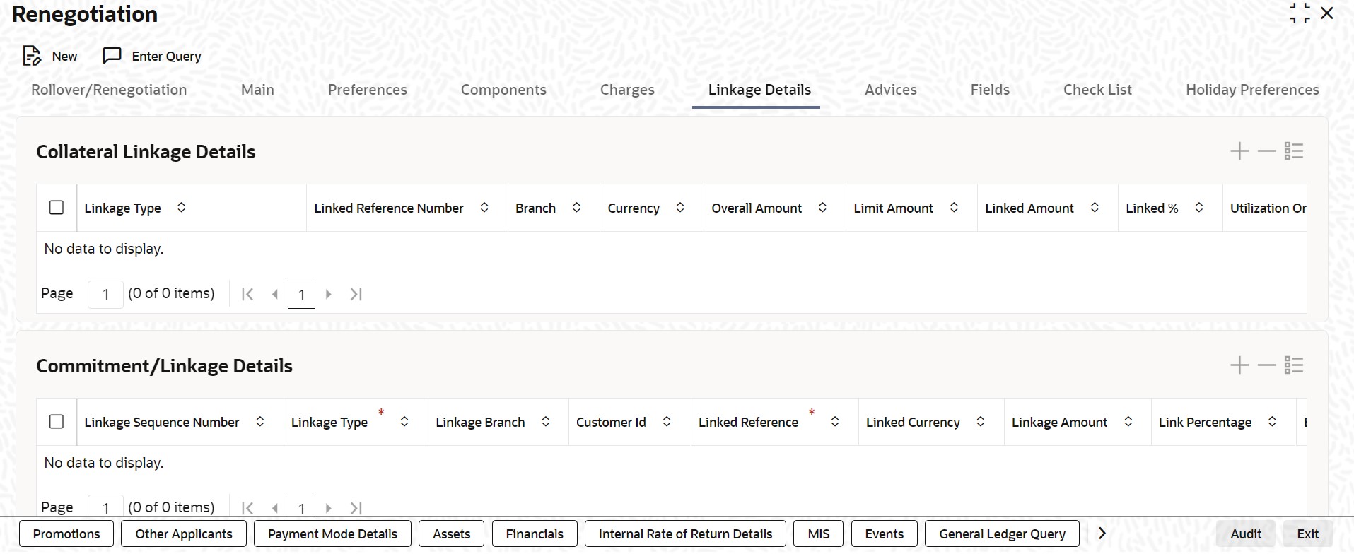Switch to Rollover/Renegotiation tab
The width and height of the screenshot is (1354, 554).
click(x=109, y=90)
